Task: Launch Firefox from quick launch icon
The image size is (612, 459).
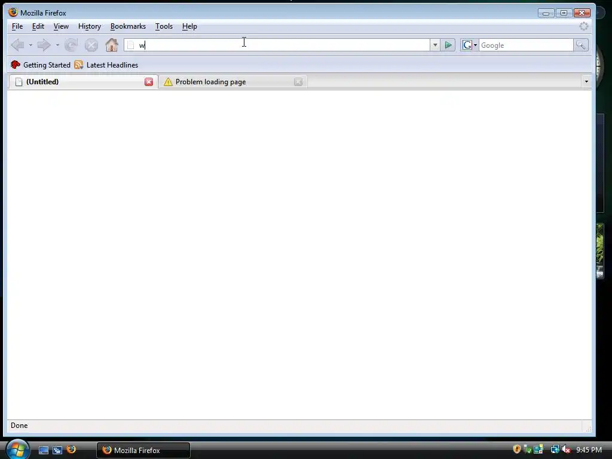Action: [x=71, y=449]
